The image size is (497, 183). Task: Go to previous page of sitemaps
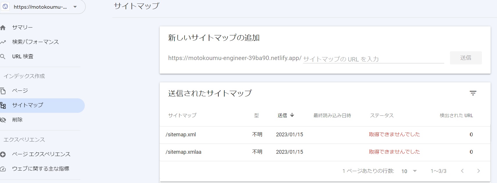point(462,171)
